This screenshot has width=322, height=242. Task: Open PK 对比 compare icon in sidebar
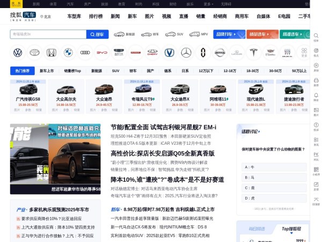(316, 156)
